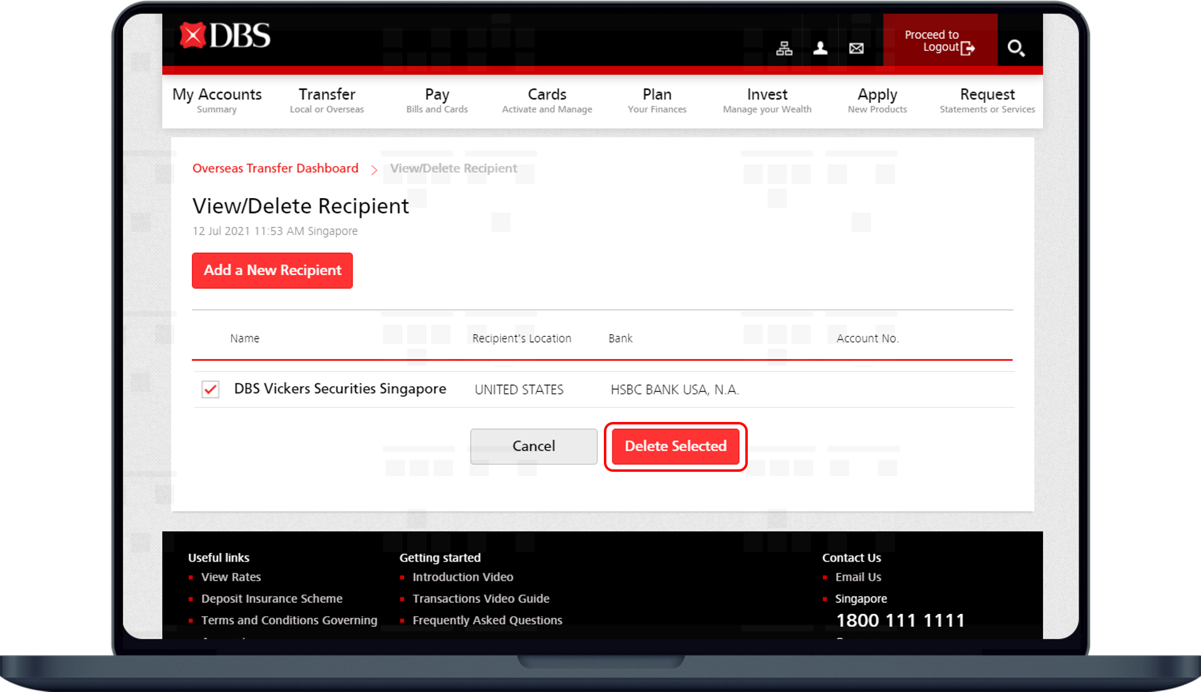Image resolution: width=1201 pixels, height=692 pixels.
Task: Open the mail envelope icon
Action: pyautogui.click(x=857, y=48)
